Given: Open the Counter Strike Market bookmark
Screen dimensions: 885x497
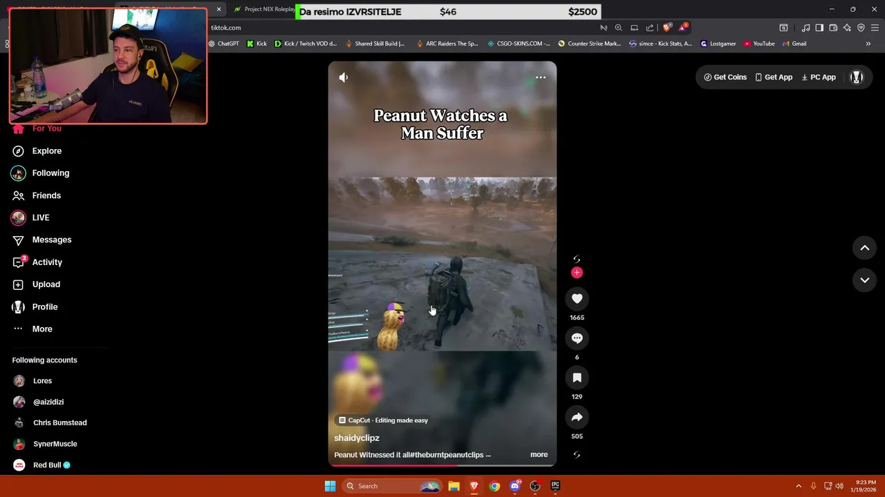Looking at the screenshot, I should (589, 43).
